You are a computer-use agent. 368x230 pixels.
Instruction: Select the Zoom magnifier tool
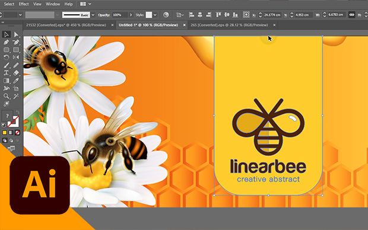(x=7, y=96)
